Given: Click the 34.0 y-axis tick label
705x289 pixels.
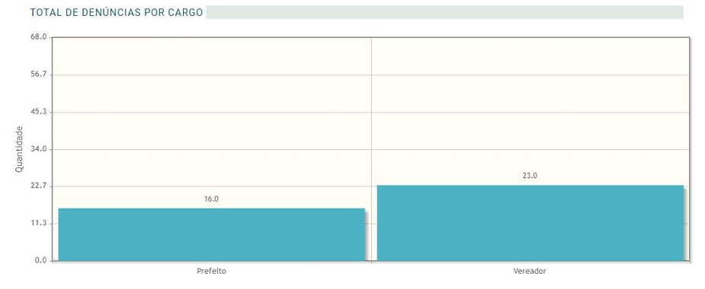Looking at the screenshot, I should point(39,149).
